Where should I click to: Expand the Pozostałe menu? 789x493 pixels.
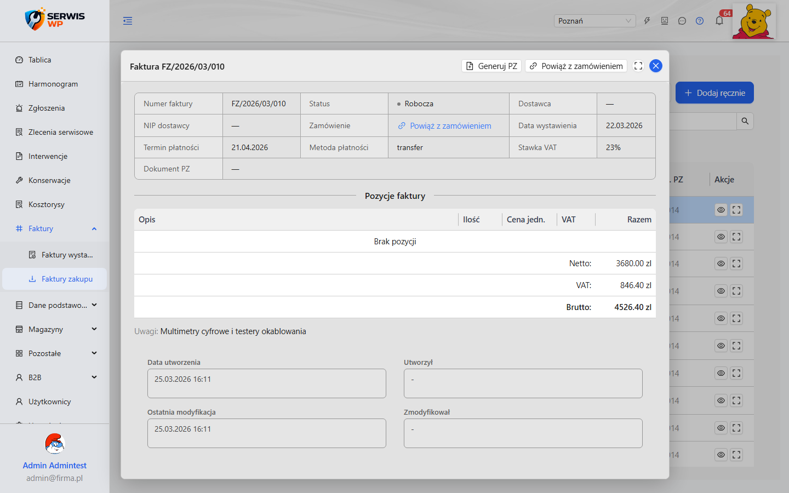click(55, 353)
